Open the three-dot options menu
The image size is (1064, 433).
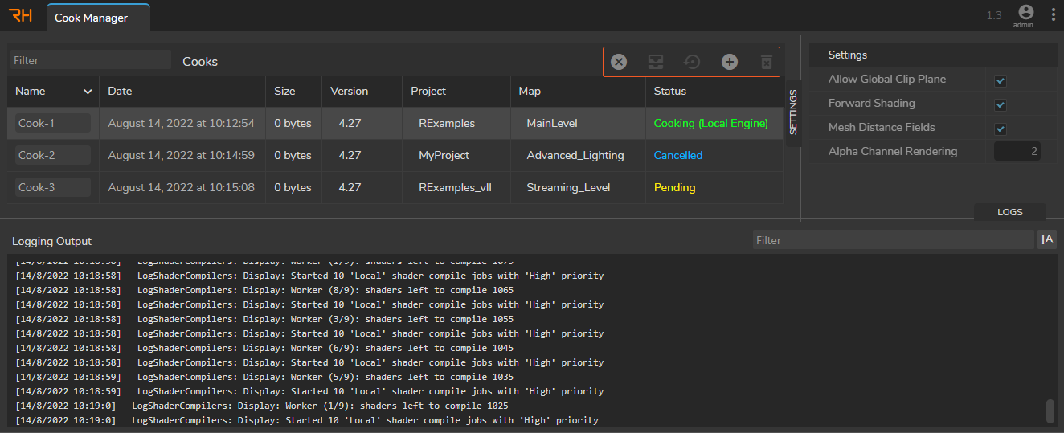click(1053, 14)
